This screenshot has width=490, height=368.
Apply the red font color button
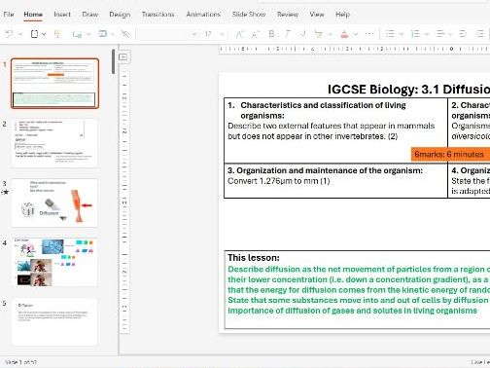click(x=344, y=34)
